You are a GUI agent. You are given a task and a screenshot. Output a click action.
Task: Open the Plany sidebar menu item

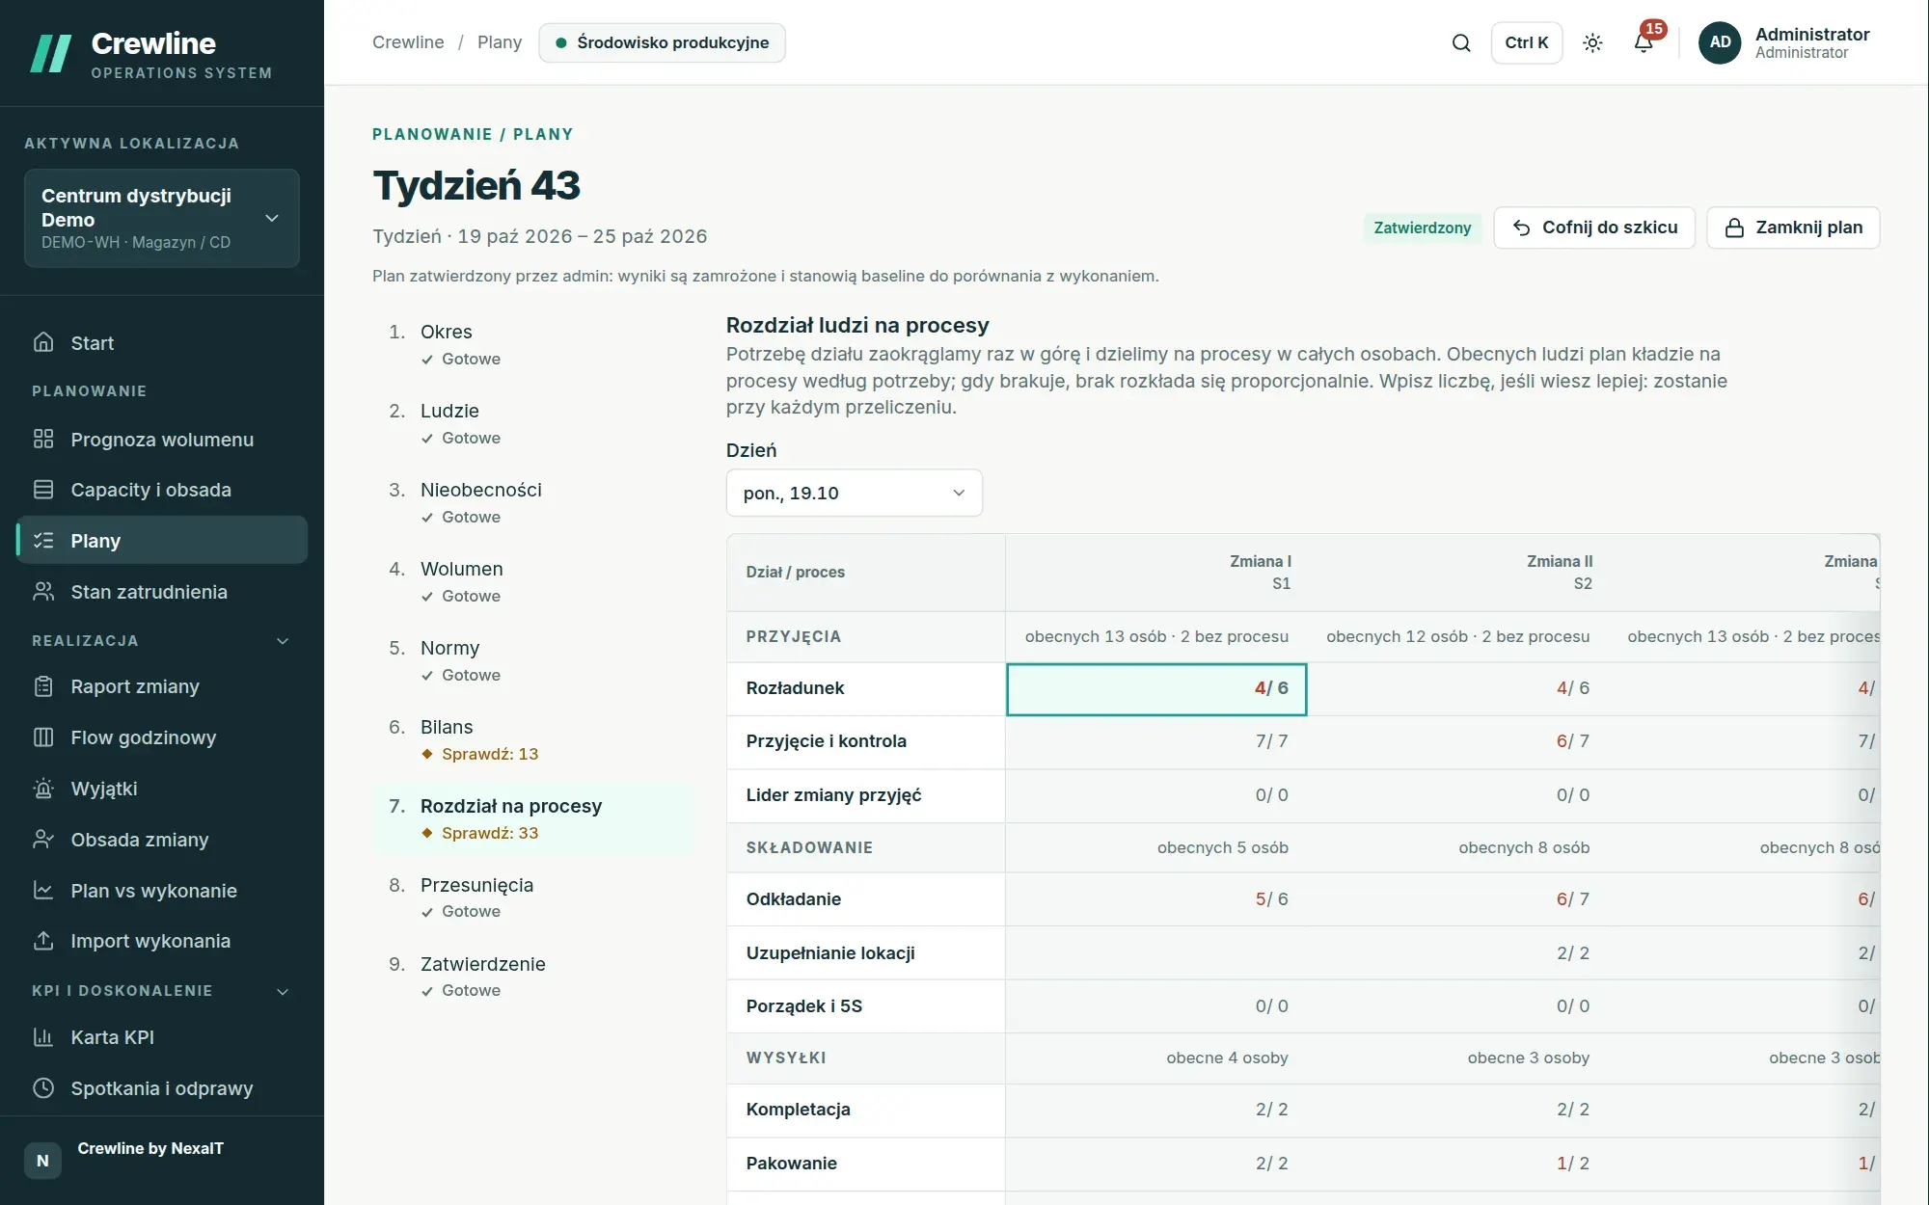pos(162,540)
